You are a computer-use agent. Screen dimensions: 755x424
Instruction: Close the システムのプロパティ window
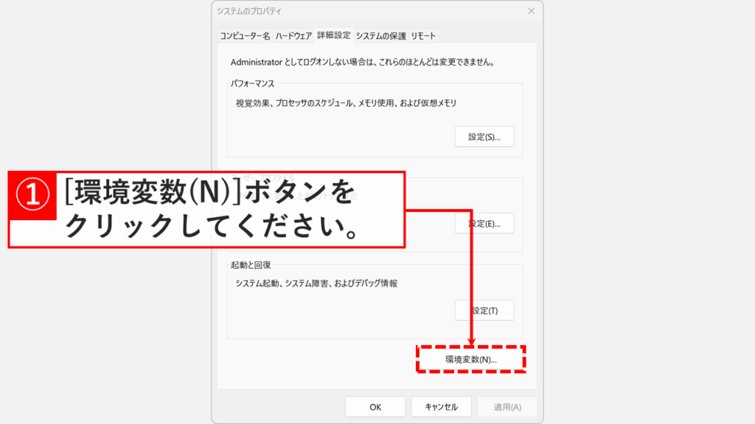pos(531,10)
